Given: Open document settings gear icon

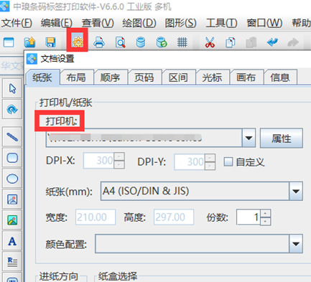Looking at the screenshot, I should (78, 42).
